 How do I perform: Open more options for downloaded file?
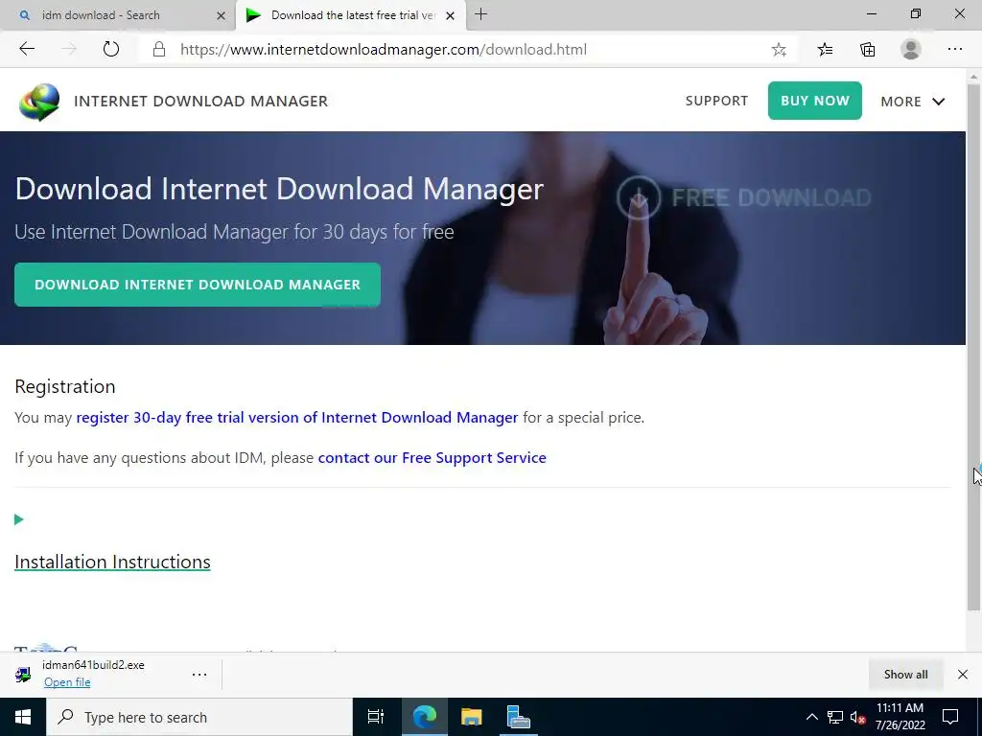[199, 674]
